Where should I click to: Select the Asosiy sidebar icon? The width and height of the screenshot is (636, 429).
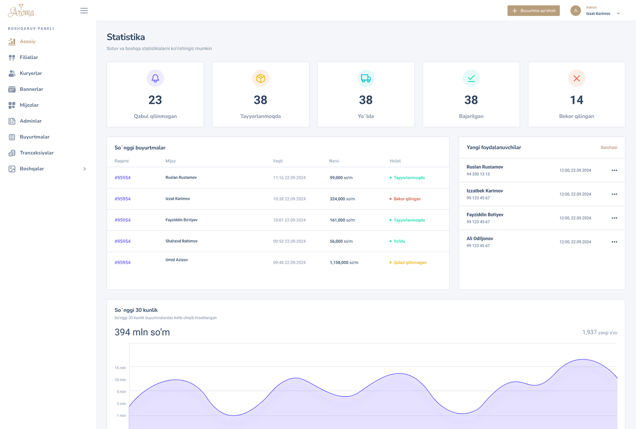click(x=11, y=41)
